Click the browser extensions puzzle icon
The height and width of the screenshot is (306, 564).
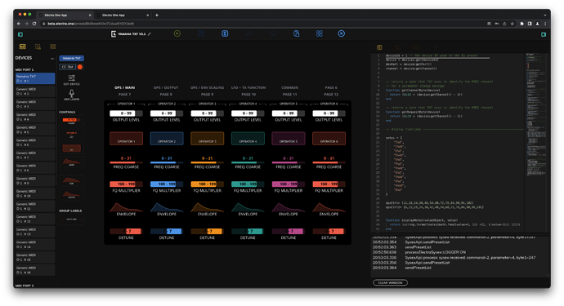pyautogui.click(x=521, y=24)
